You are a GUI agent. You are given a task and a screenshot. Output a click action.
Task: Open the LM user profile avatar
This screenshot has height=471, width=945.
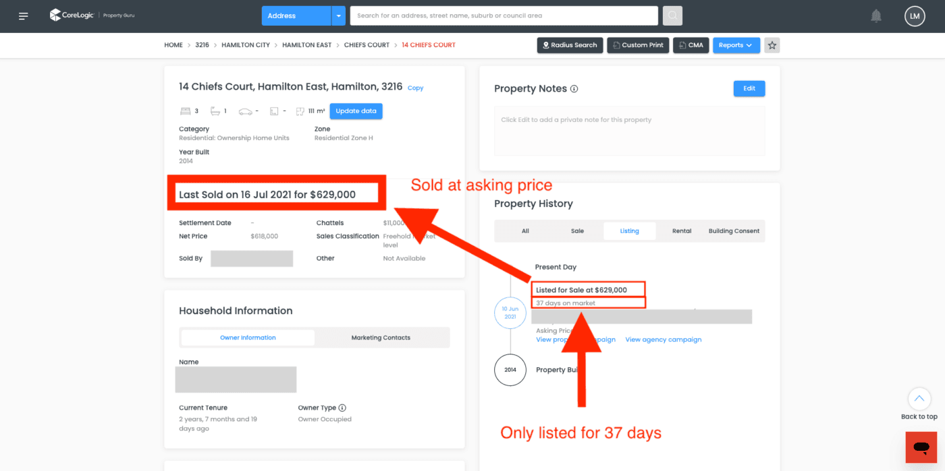[x=915, y=16]
